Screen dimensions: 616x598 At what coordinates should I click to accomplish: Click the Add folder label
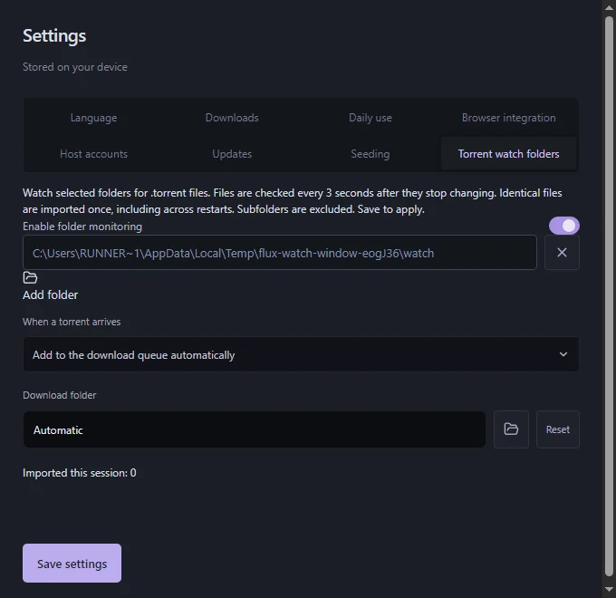51,295
